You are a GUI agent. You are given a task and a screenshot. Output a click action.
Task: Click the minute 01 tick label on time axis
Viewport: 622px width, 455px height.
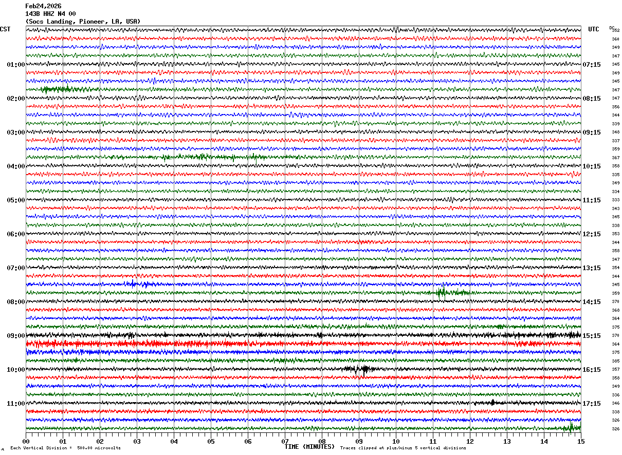coord(63,441)
